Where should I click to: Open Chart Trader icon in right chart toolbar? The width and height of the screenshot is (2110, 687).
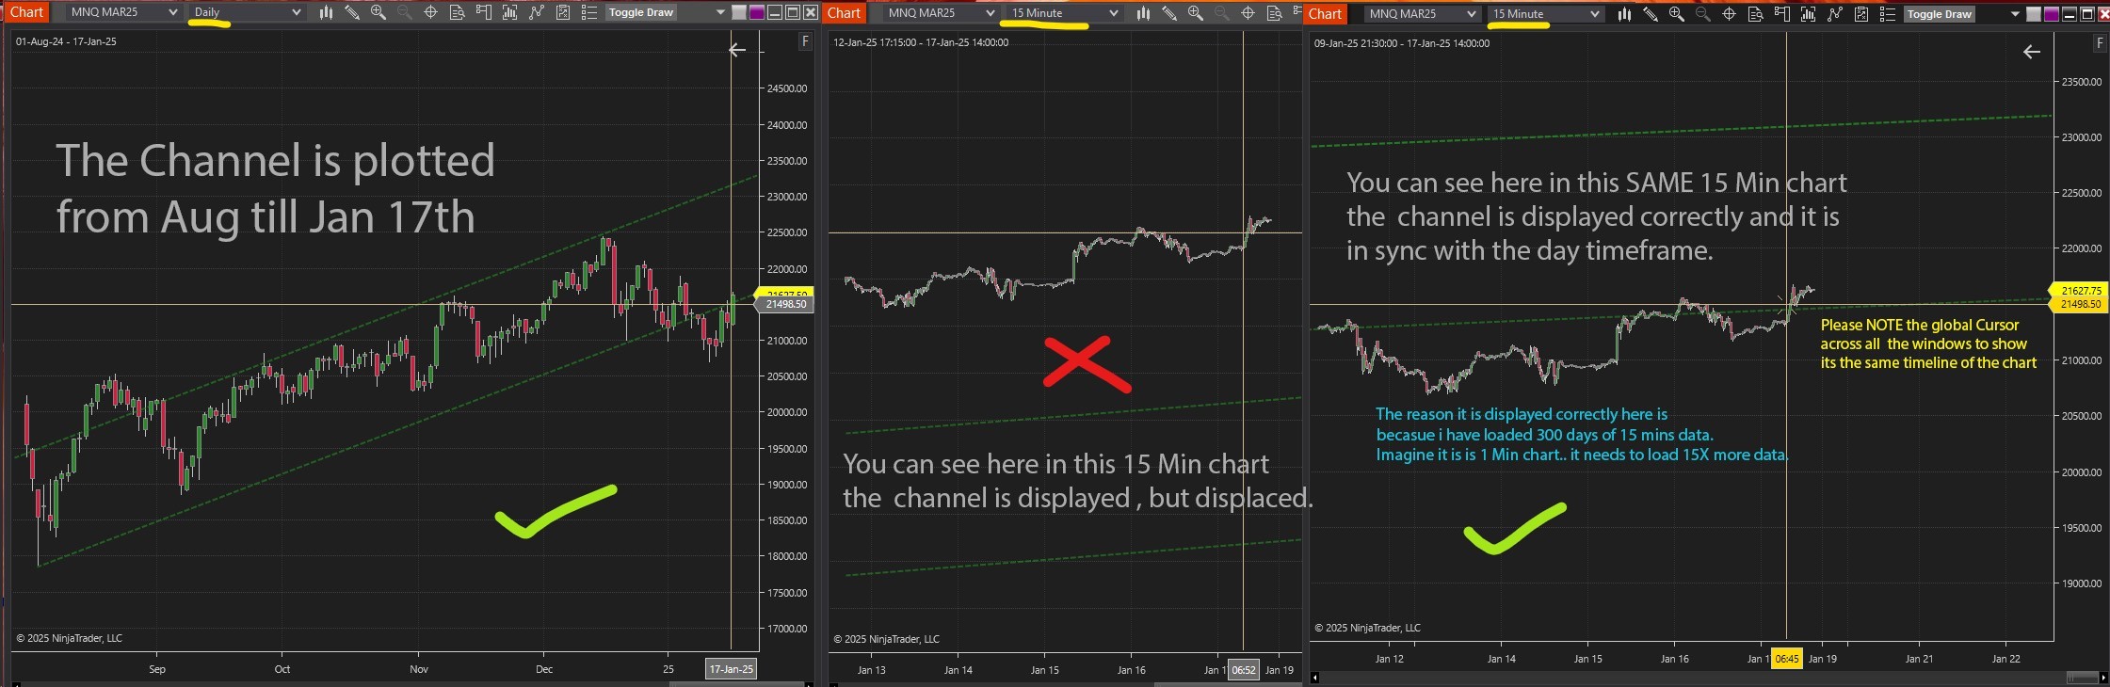click(1782, 14)
